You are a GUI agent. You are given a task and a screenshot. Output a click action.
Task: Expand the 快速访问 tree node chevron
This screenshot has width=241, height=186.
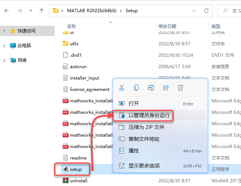pos(4,31)
